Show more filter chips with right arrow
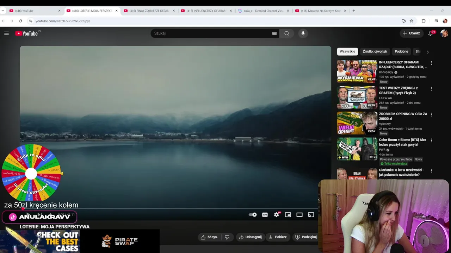 [428, 52]
